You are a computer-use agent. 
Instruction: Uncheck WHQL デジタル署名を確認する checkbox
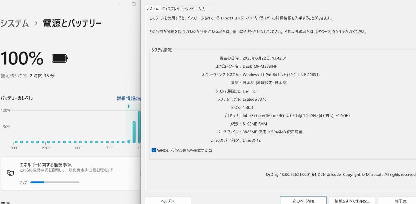pyautogui.click(x=153, y=150)
